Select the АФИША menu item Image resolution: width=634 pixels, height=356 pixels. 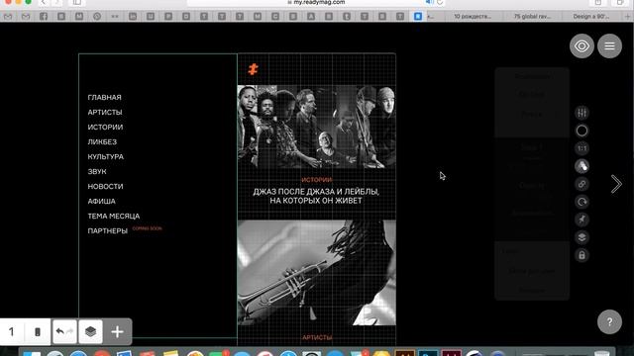101,201
